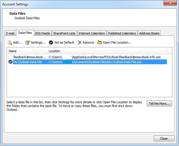This screenshot has height=146, width=179.
Task: Open the Internet Calendars tab
Action: click(92, 33)
